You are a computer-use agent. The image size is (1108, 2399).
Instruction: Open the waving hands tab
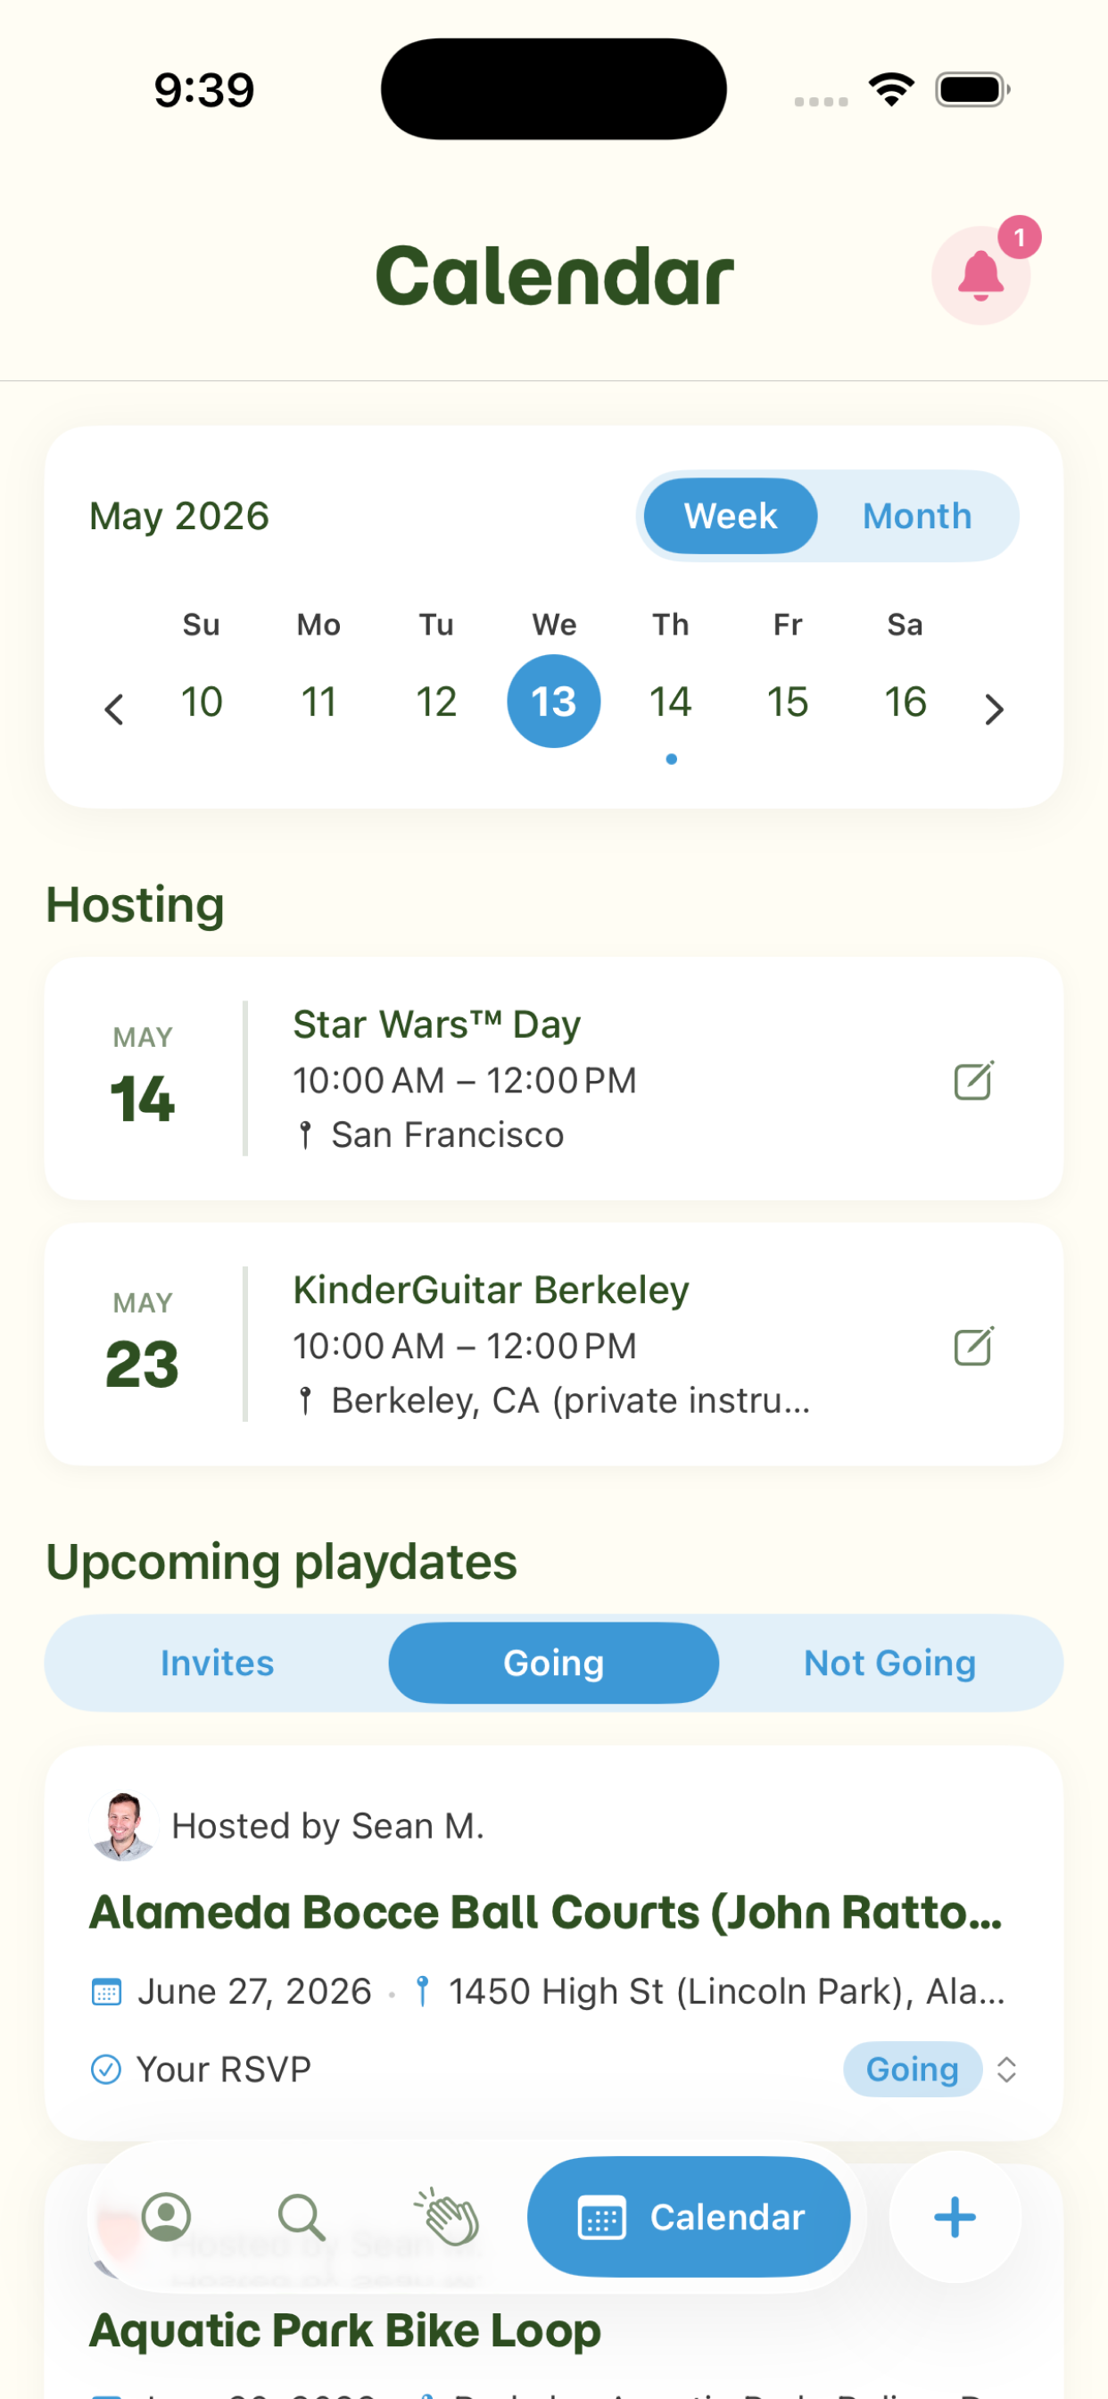click(447, 2218)
